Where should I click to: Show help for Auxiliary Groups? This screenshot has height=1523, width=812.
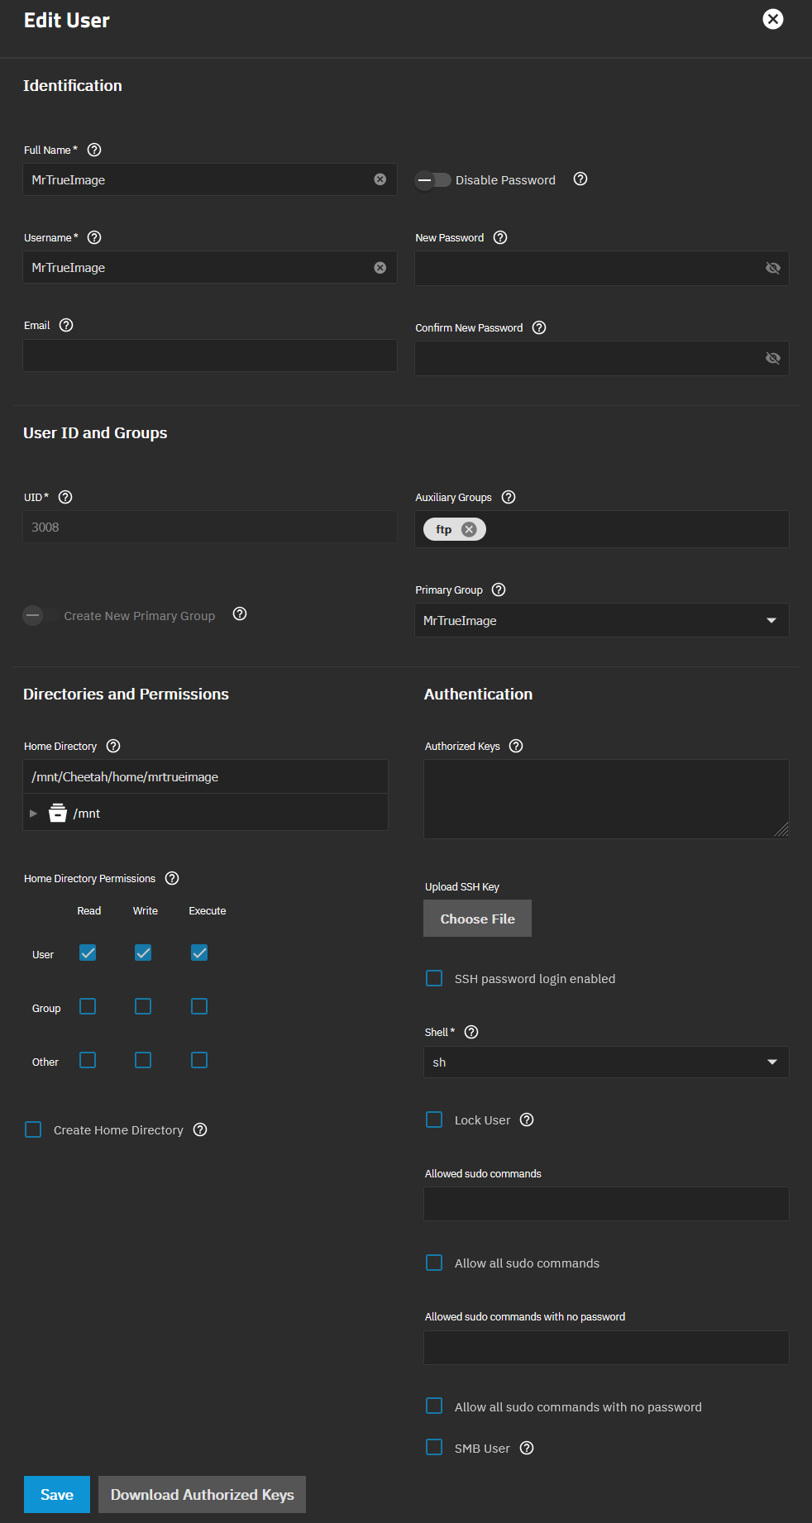point(509,497)
